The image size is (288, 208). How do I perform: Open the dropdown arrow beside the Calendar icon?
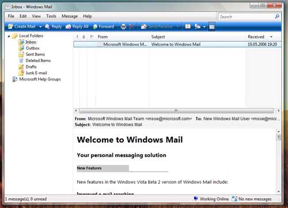point(204,26)
